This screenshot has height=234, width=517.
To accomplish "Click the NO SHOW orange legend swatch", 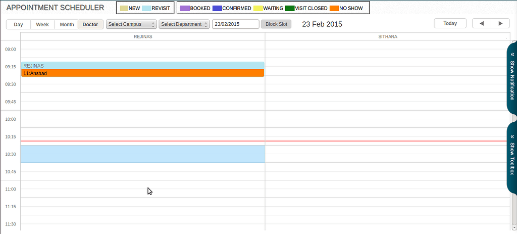I will click(334, 8).
